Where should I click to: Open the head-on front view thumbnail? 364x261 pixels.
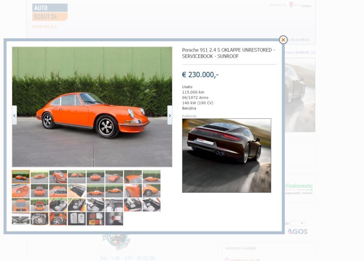click(x=95, y=177)
